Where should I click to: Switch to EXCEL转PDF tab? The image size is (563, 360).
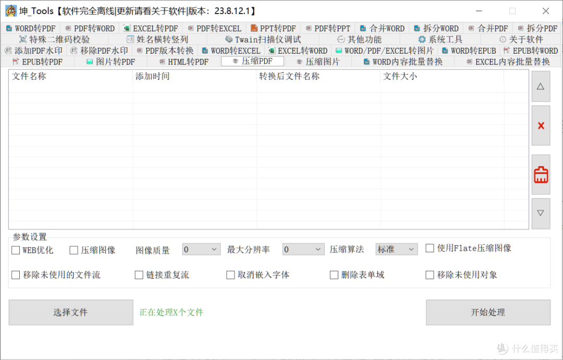[x=151, y=28]
